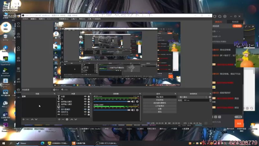The height and width of the screenshot is (146, 259).
Task: Open WeGame desktop shortcut
Action: (x=118, y=129)
